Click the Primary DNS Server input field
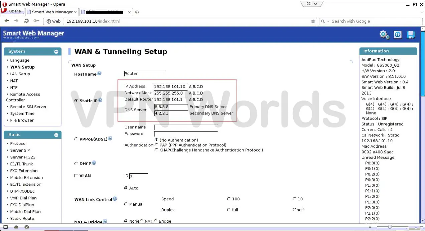Screen dimensions: 425x231 click(x=171, y=107)
